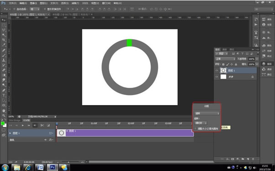
Task: Select the Zoom tool in the toolbox
Action: click(x=4, y=116)
